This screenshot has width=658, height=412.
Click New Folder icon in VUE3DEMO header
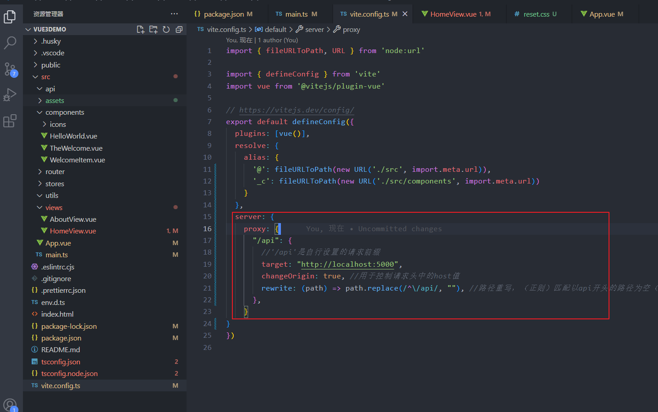point(153,29)
